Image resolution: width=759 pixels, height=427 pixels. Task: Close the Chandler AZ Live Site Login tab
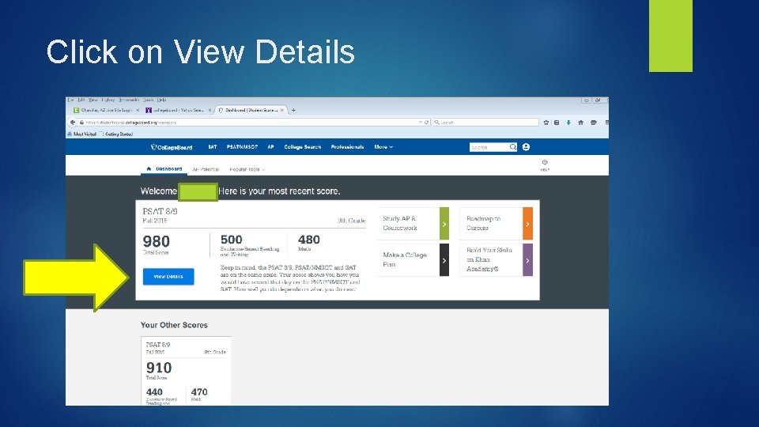pyautogui.click(x=138, y=111)
